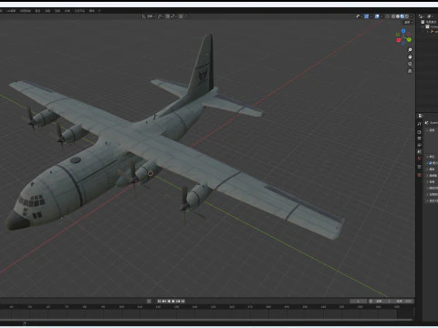The height and width of the screenshot is (328, 438).
Task: Toggle X-ray mode
Action: (387, 16)
